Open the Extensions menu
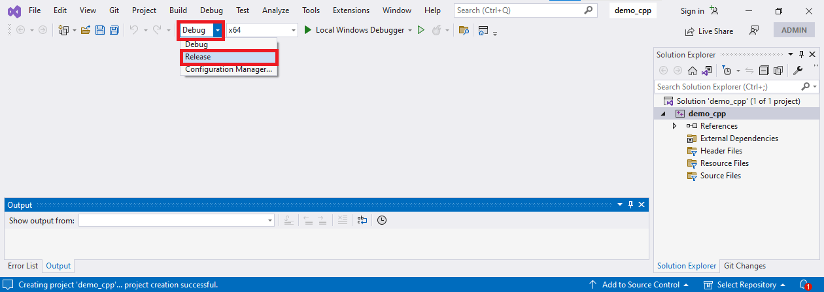 351,10
